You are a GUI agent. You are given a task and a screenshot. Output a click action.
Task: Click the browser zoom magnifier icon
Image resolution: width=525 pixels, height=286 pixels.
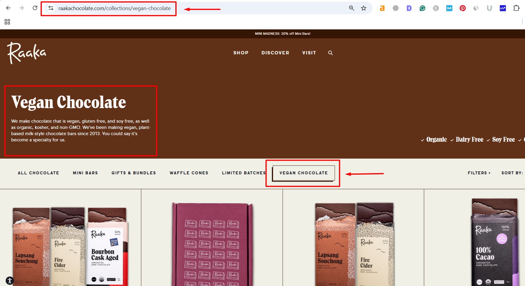(352, 8)
